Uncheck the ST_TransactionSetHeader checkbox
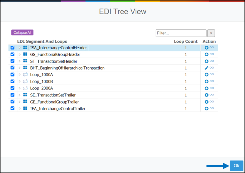The image size is (245, 173). 13,61
